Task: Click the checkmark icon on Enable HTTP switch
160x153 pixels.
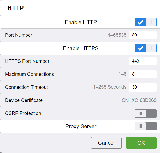Action: 140,22
